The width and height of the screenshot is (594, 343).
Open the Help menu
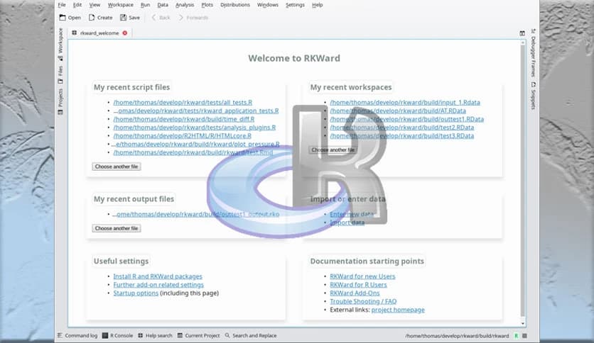[318, 5]
